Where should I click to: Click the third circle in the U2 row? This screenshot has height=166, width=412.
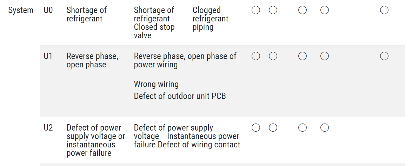(303, 128)
